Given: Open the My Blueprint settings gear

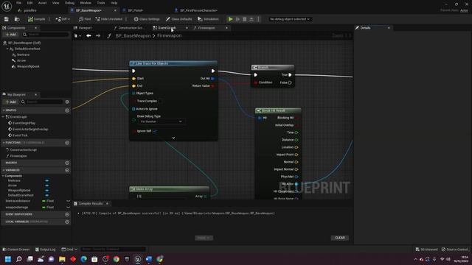Looking at the screenshot, I should pos(67,102).
